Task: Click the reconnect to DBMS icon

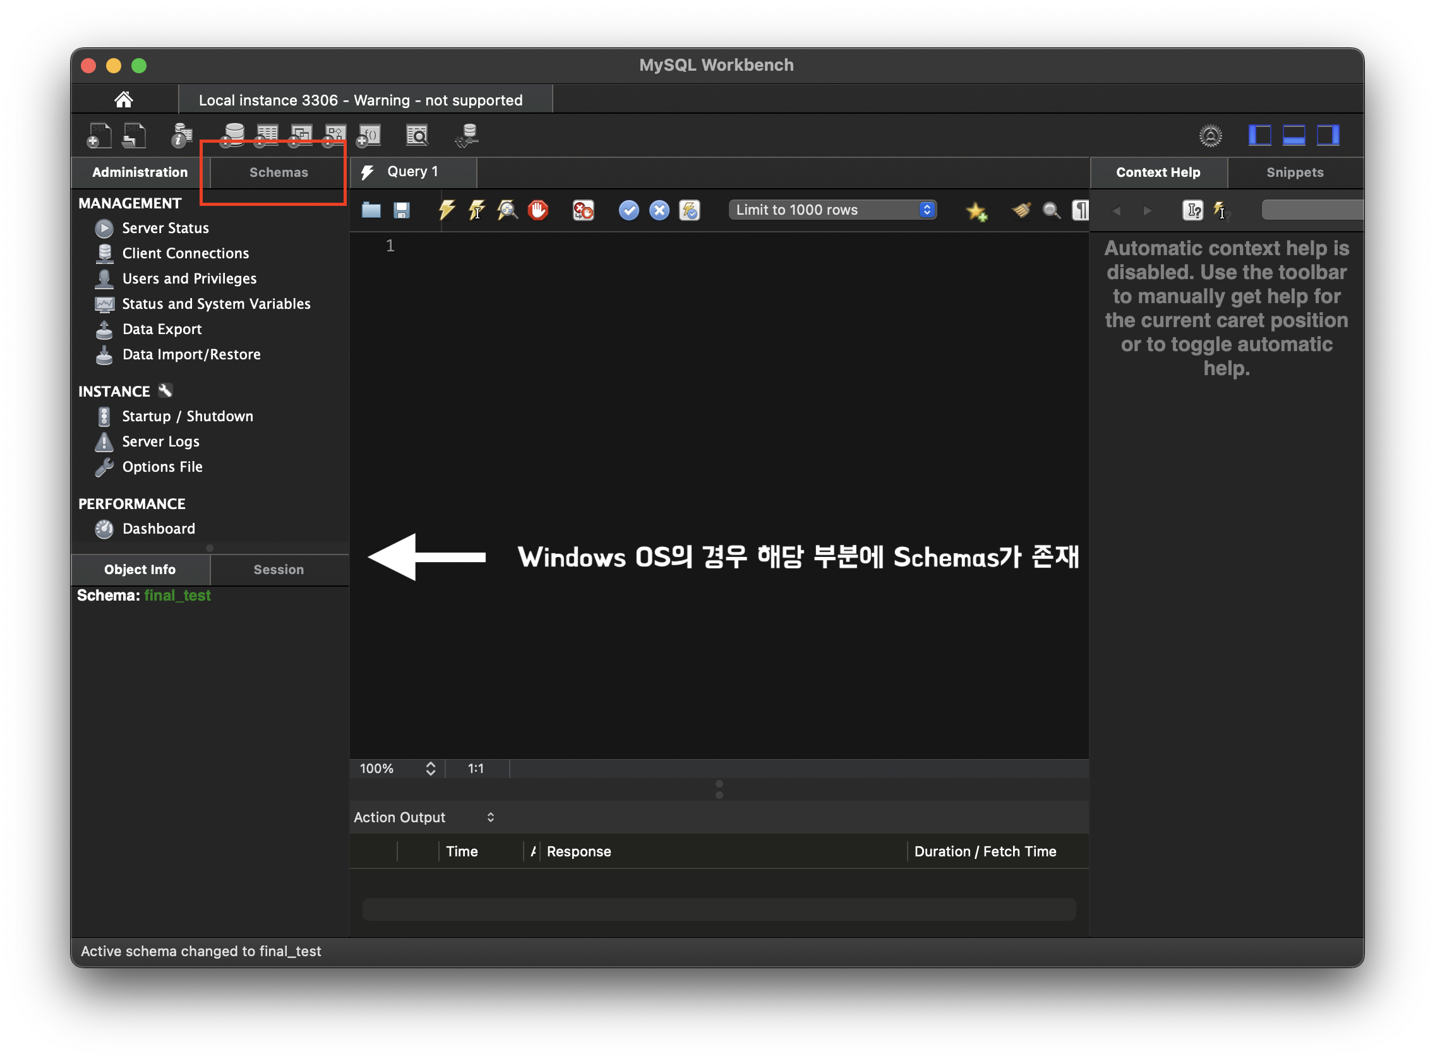Action: coord(467,136)
